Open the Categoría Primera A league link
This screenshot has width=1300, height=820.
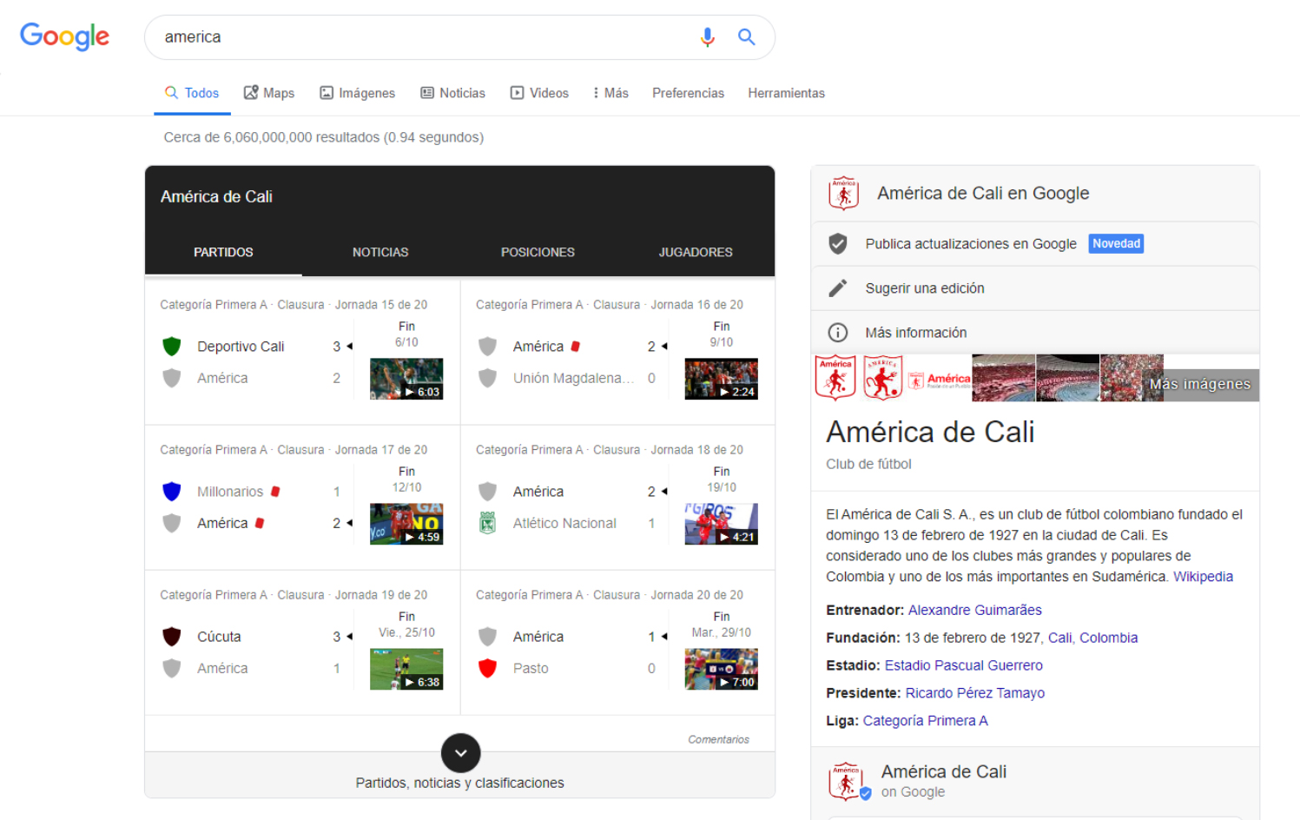[925, 721]
